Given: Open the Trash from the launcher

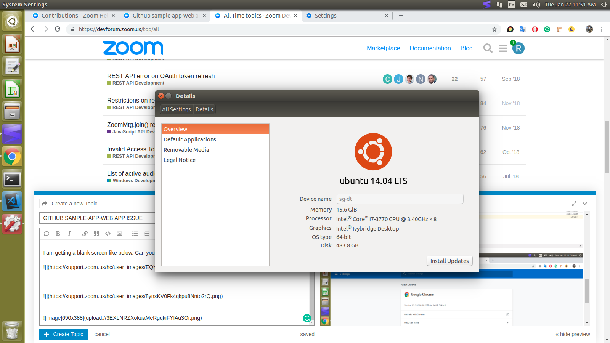Looking at the screenshot, I should click(12, 330).
